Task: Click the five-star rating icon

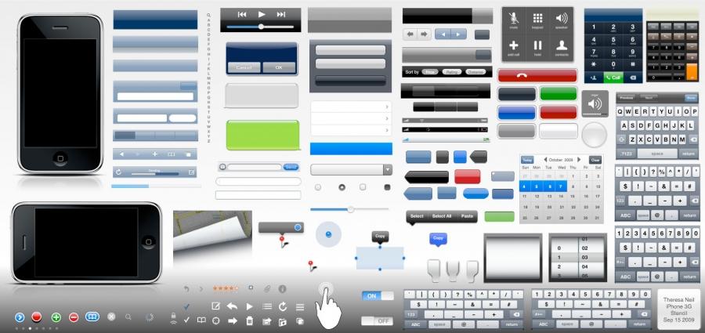Action: pos(226,288)
